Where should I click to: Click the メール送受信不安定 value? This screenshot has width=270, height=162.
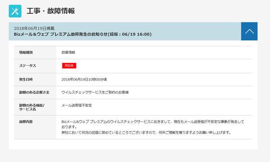click(76, 105)
